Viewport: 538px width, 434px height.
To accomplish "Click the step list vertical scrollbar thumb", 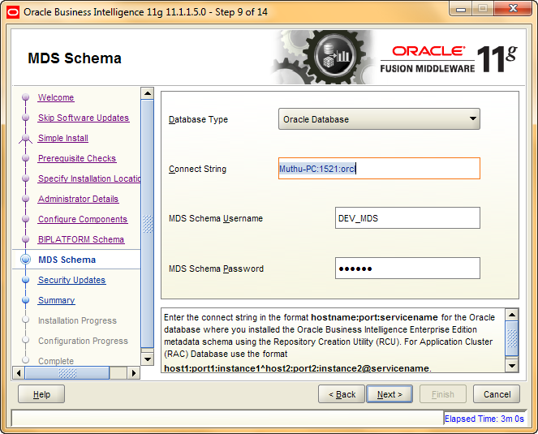I will 148,224.
